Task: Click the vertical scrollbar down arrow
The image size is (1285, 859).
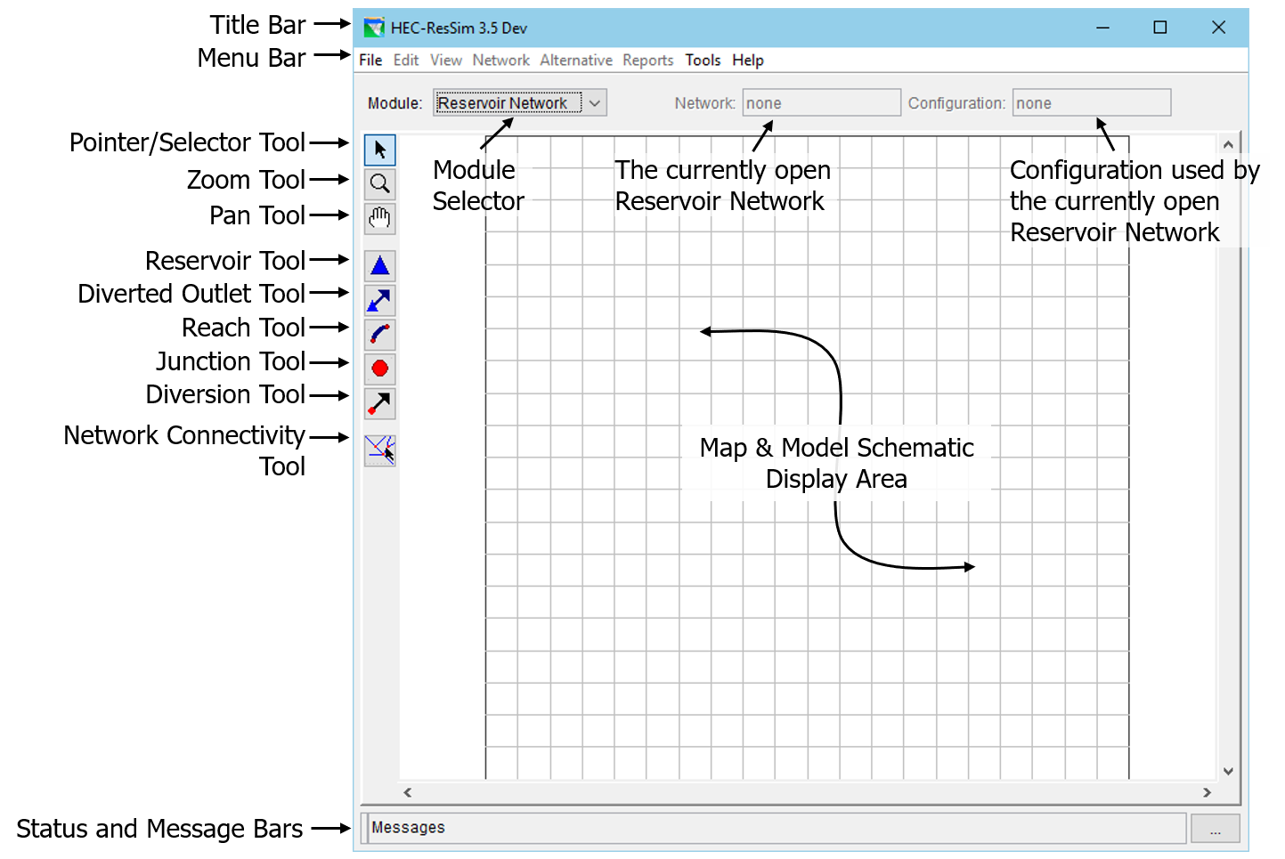Action: tap(1228, 771)
